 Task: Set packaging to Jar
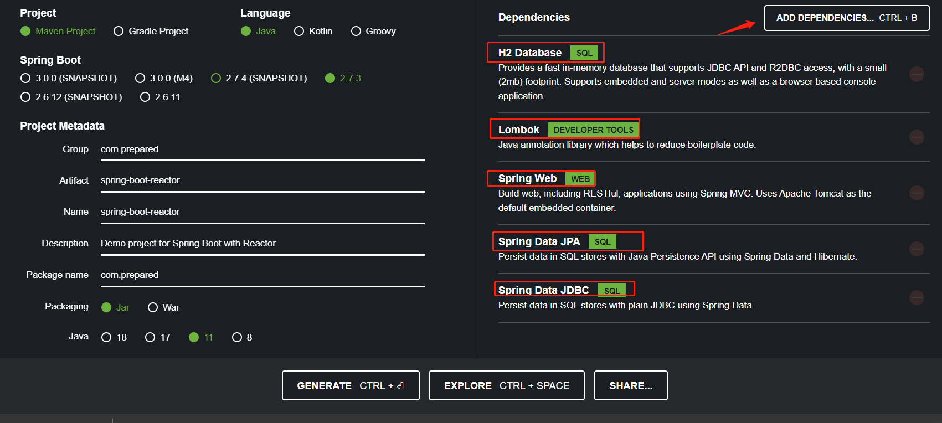coord(115,307)
